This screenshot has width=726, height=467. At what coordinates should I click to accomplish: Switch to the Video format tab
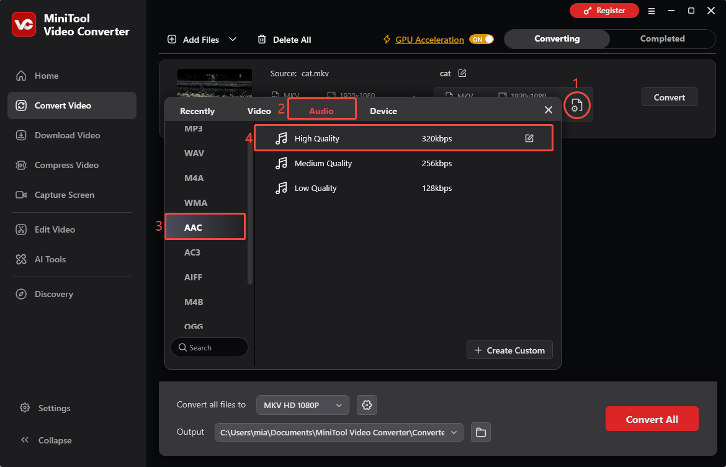(259, 111)
